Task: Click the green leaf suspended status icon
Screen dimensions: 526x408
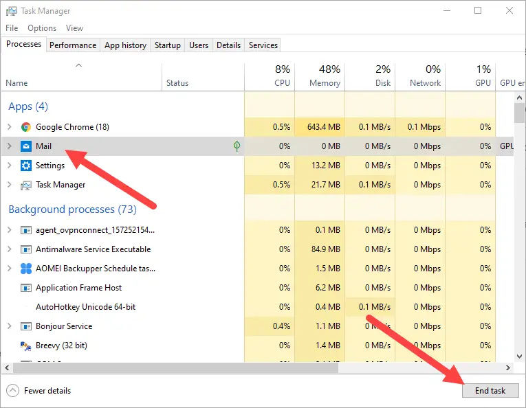Action: coord(237,146)
